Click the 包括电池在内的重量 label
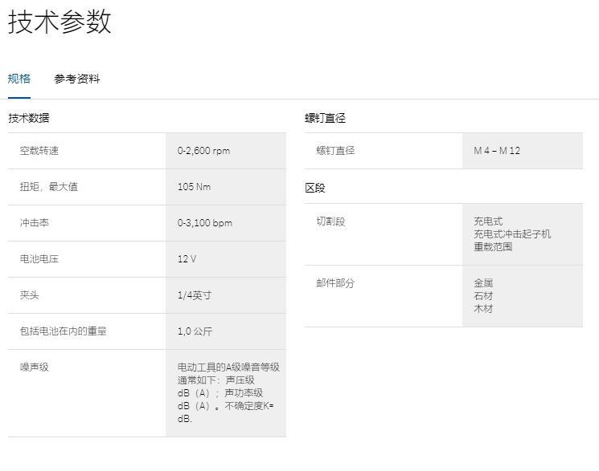 pyautogui.click(x=64, y=331)
